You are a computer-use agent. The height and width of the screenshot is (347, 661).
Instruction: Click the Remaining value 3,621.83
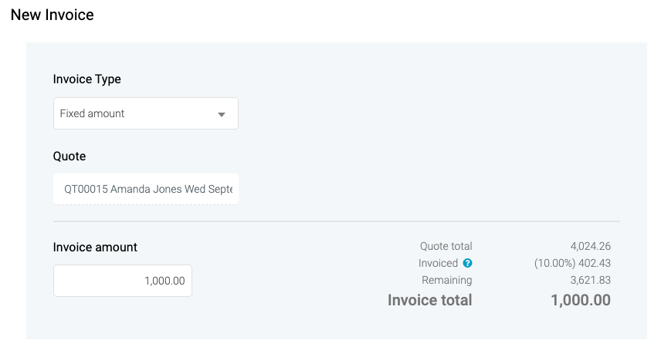(591, 280)
